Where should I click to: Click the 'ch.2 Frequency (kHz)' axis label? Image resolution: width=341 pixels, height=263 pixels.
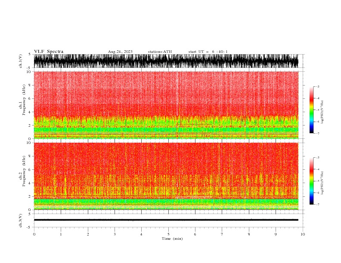coord(22,171)
